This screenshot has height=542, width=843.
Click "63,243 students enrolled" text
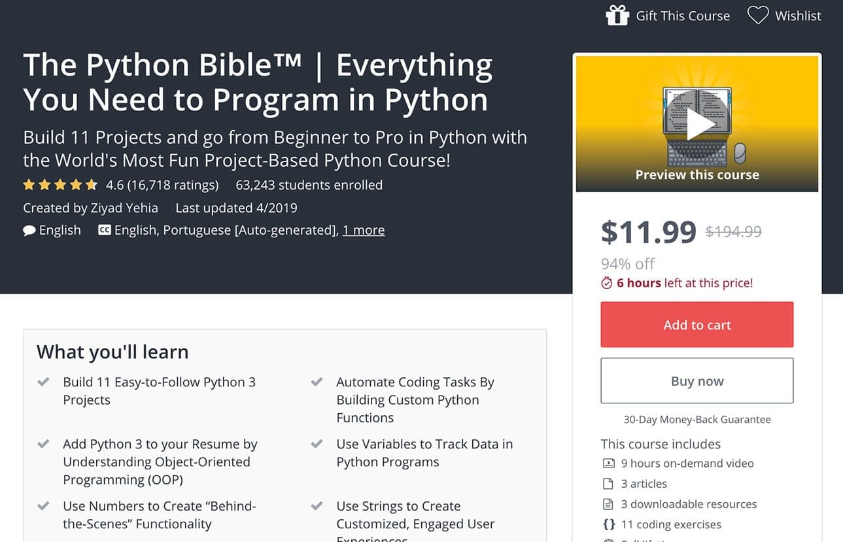pos(309,185)
